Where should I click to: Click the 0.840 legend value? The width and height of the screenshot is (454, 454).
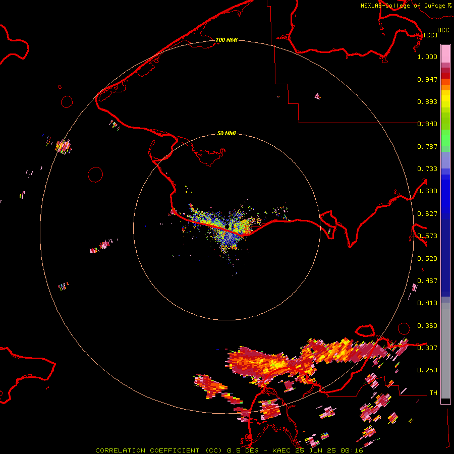(427, 124)
